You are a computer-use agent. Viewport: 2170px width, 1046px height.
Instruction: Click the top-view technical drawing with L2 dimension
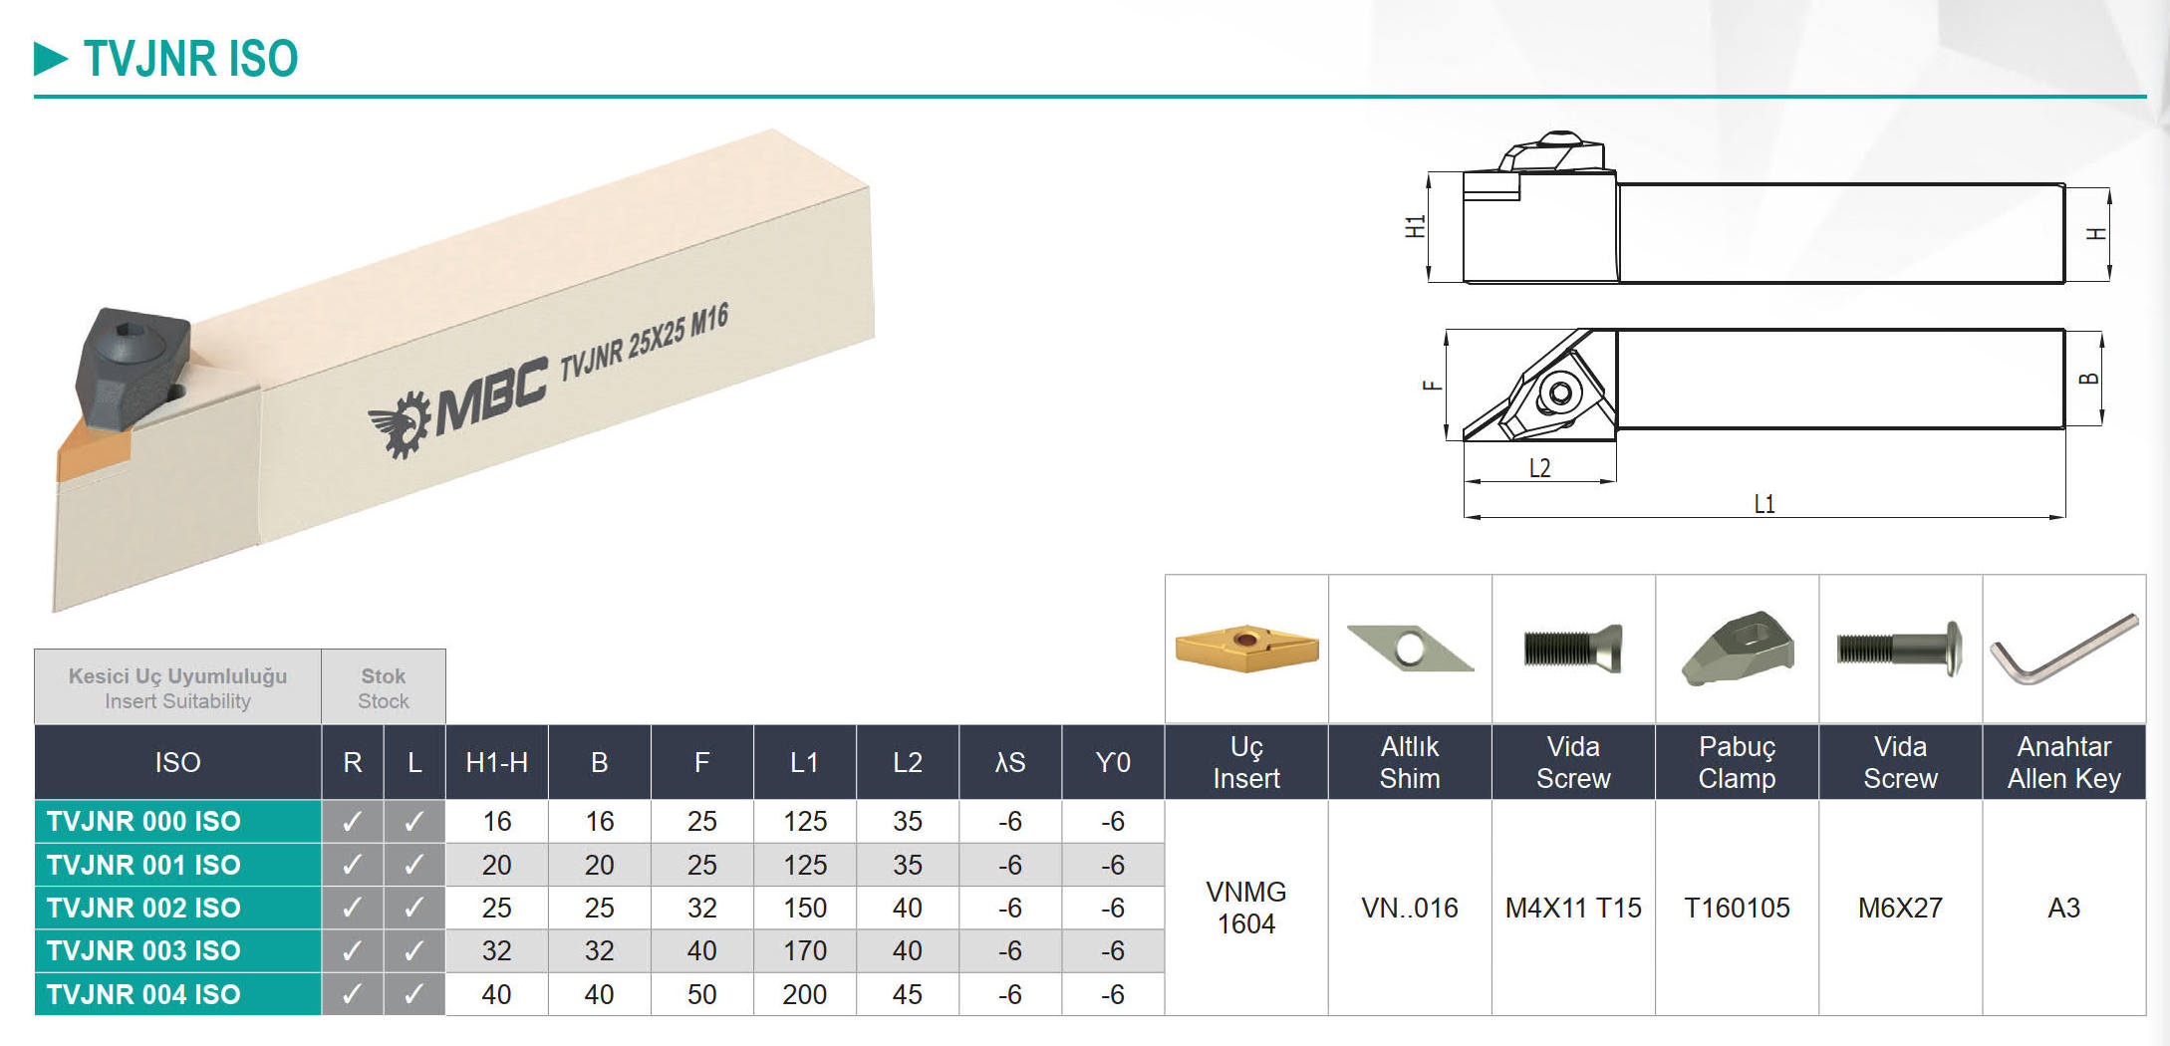click(1763, 384)
